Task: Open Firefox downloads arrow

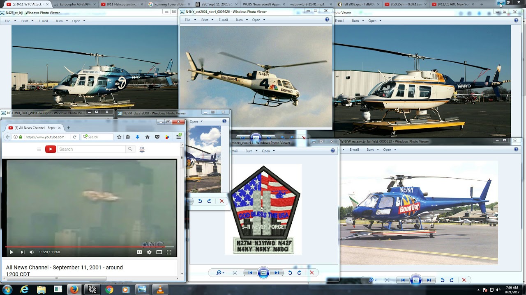Action: pos(137,137)
